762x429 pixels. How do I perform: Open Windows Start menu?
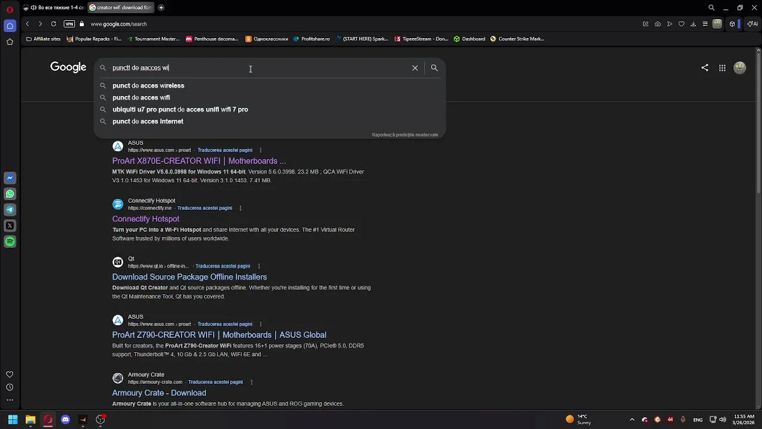click(13, 419)
